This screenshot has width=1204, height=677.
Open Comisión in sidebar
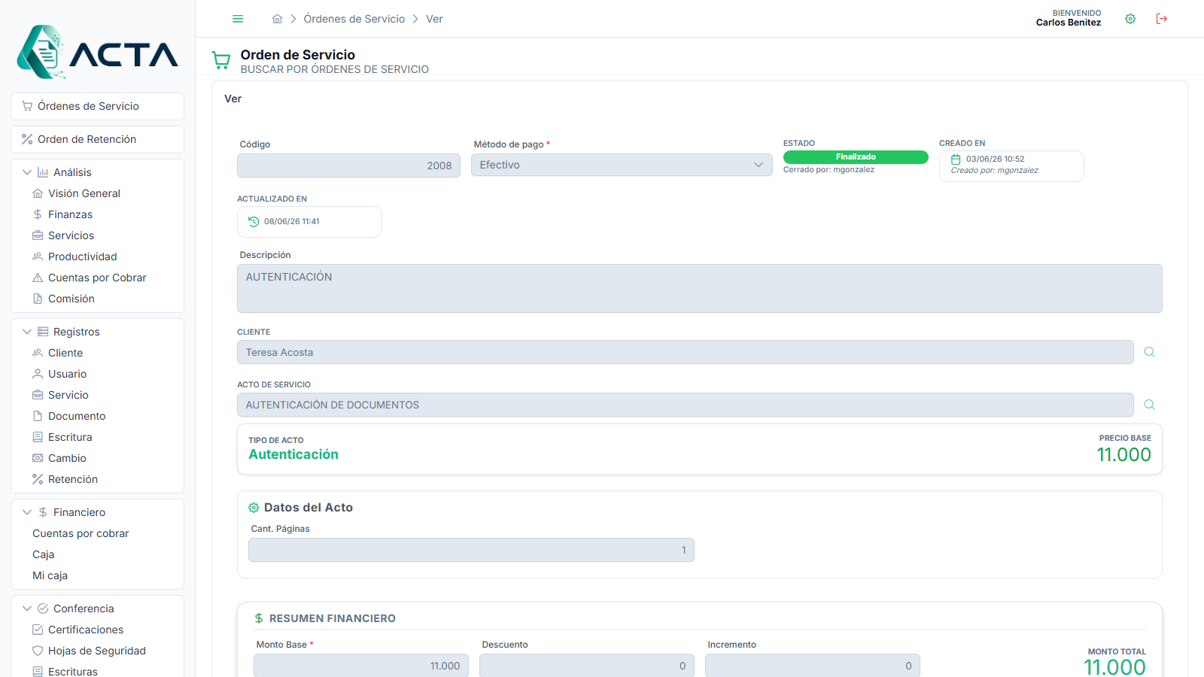click(x=71, y=299)
